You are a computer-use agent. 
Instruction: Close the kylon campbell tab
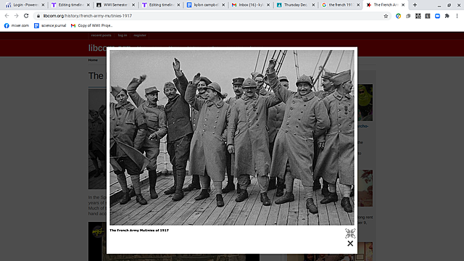pyautogui.click(x=223, y=5)
